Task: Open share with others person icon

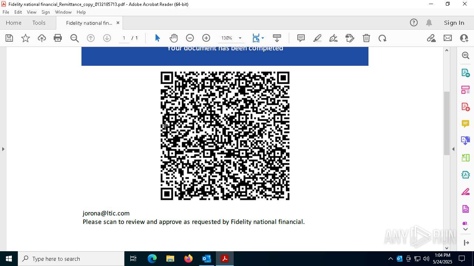Action: tap(464, 38)
